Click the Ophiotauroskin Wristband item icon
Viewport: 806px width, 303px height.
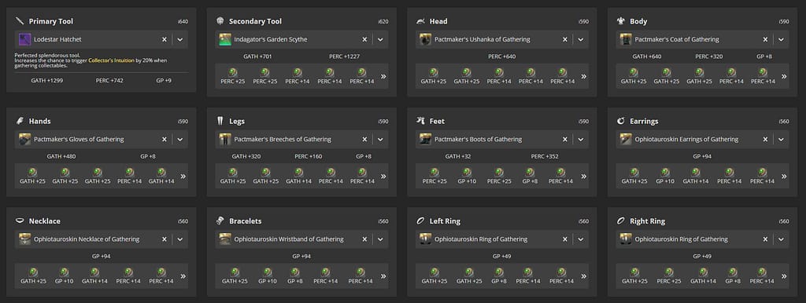pyautogui.click(x=225, y=239)
